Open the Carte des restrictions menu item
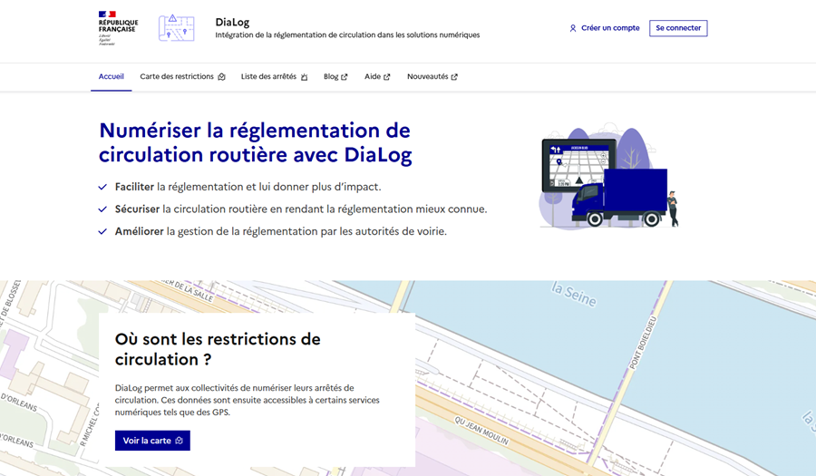This screenshot has width=816, height=476. [x=177, y=77]
